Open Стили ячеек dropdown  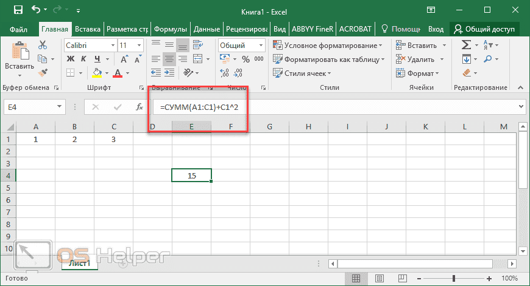click(302, 73)
